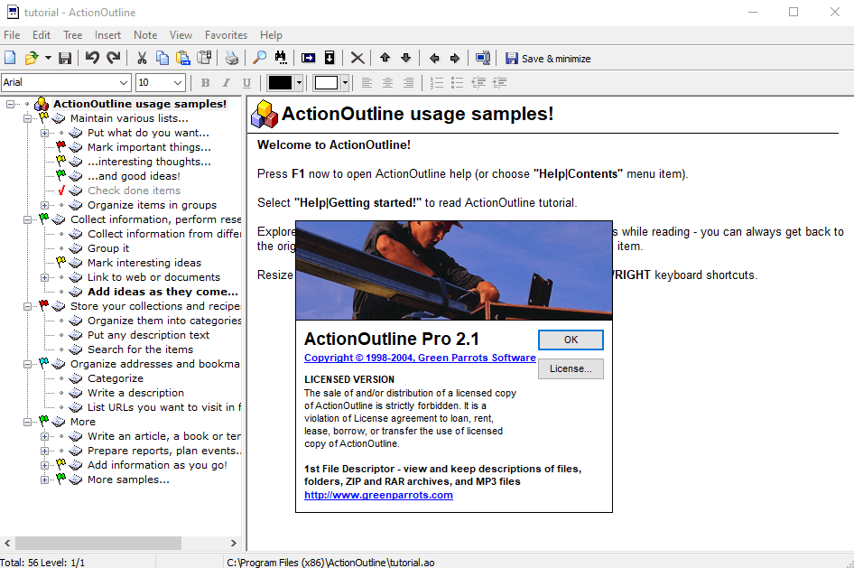Move item right with the right arrow
This screenshot has width=854, height=568.
pos(455,58)
